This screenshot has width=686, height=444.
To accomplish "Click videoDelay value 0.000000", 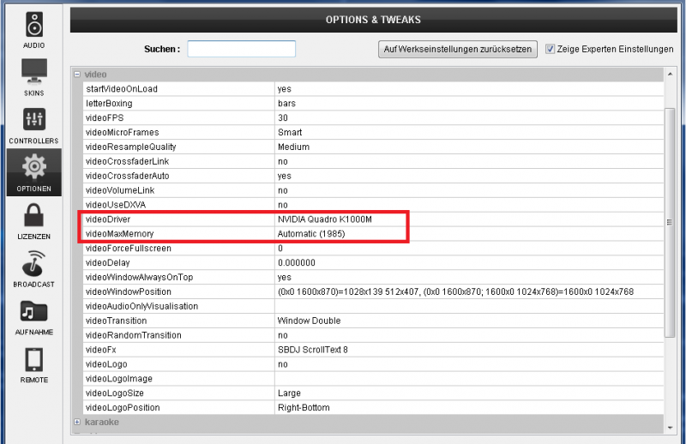I will coord(296,262).
